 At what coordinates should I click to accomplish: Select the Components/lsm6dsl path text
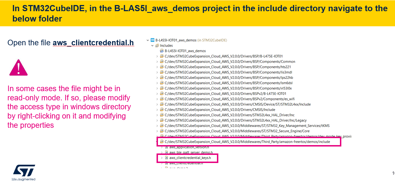(228, 83)
